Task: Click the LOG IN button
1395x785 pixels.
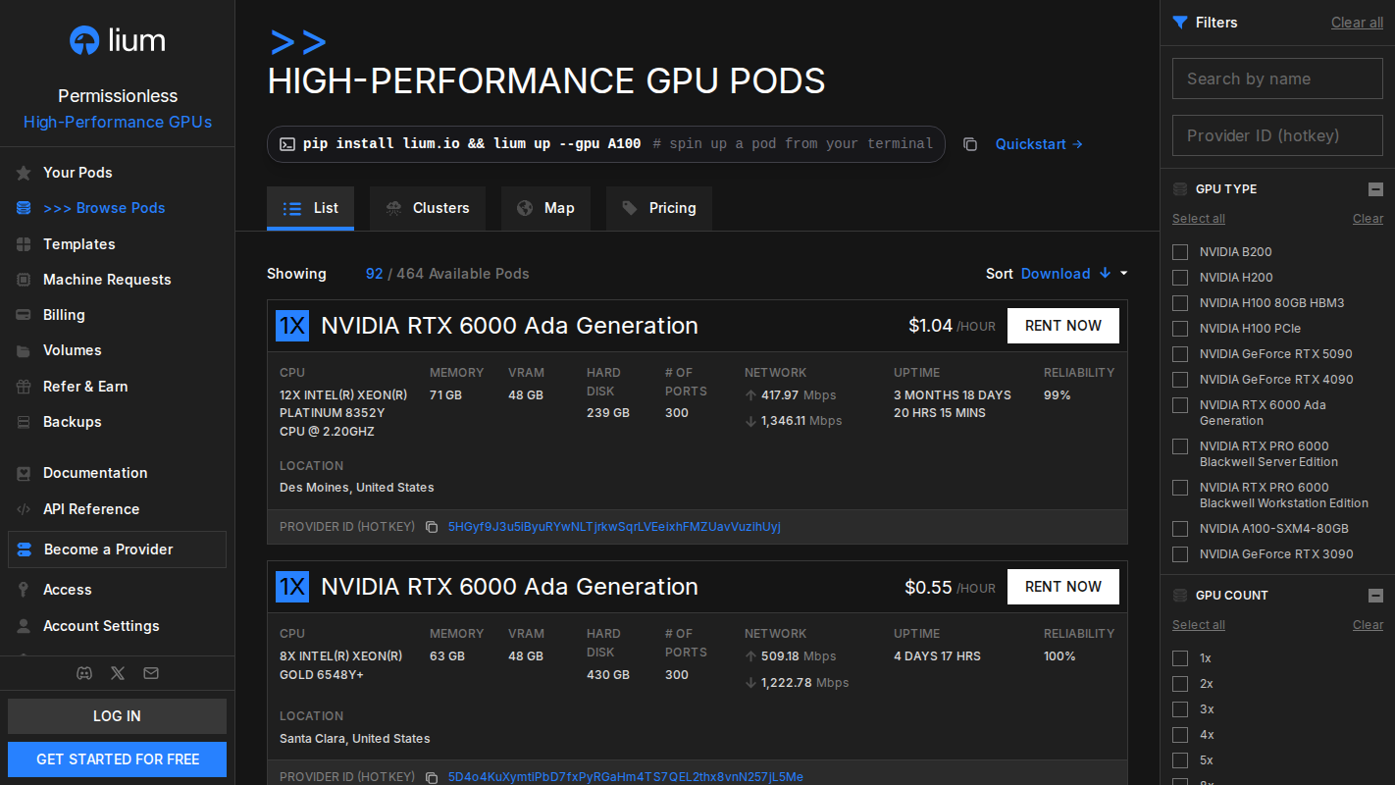Action: [117, 716]
